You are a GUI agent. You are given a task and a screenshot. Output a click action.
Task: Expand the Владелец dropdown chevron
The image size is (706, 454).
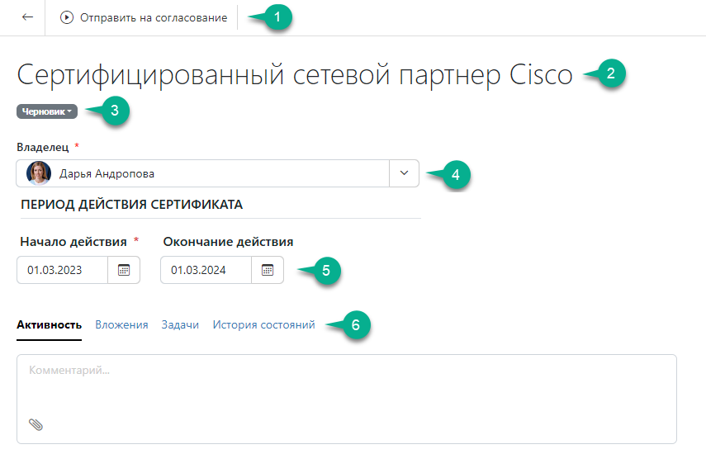click(404, 173)
